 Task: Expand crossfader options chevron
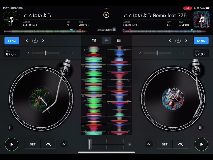(130, 144)
